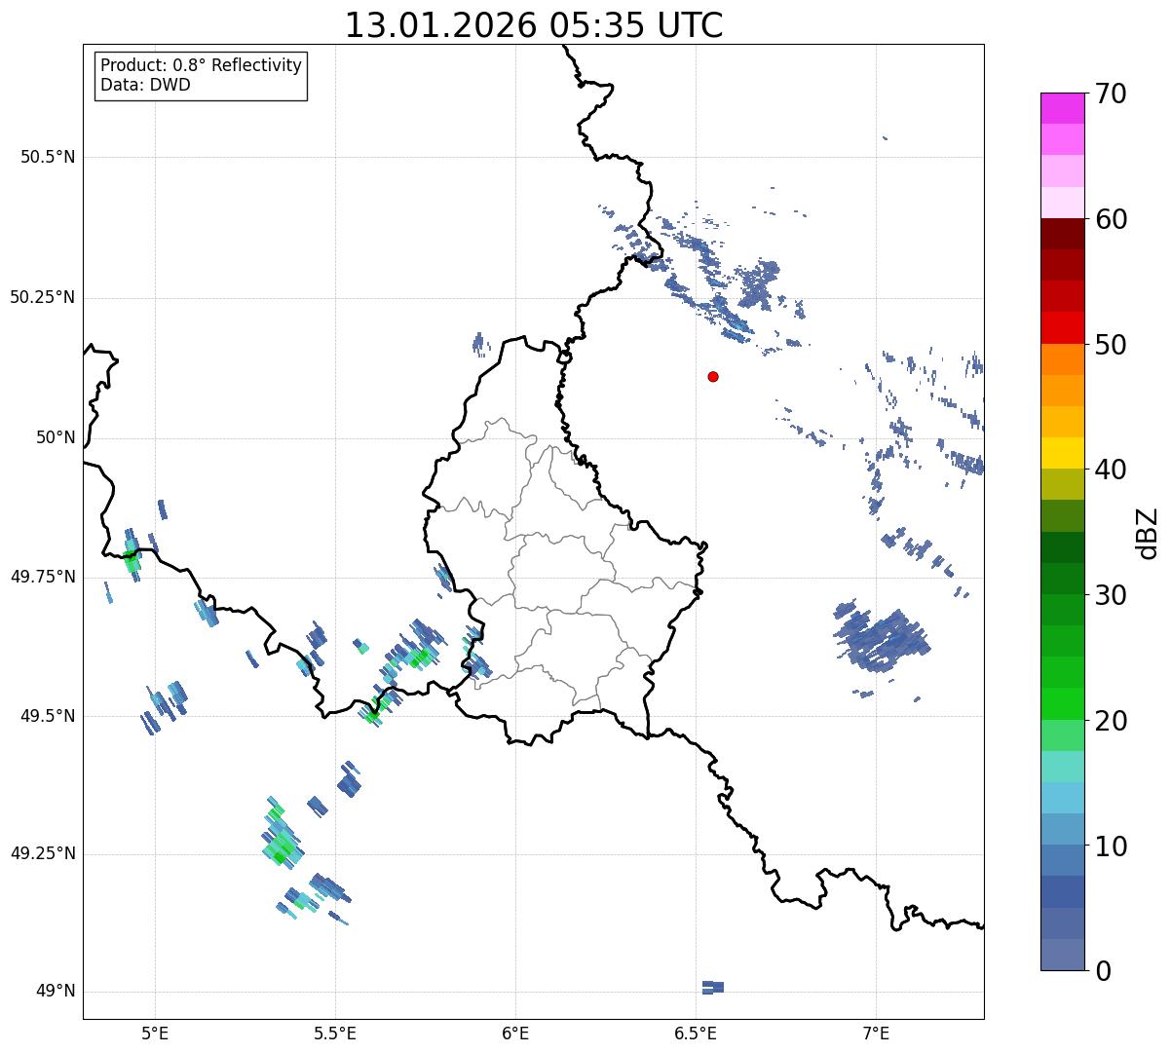Click the small blue echo at 49°N 6.55°E

click(713, 987)
